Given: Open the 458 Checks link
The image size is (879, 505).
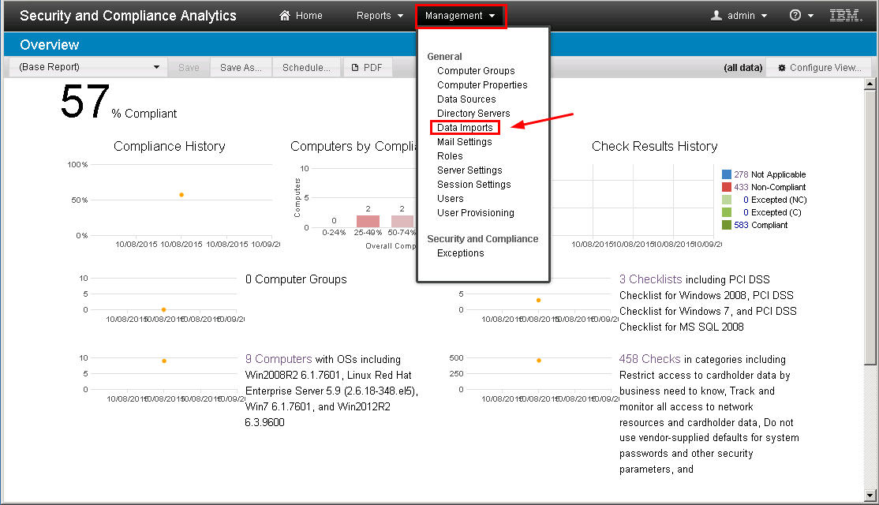Looking at the screenshot, I should [x=649, y=359].
